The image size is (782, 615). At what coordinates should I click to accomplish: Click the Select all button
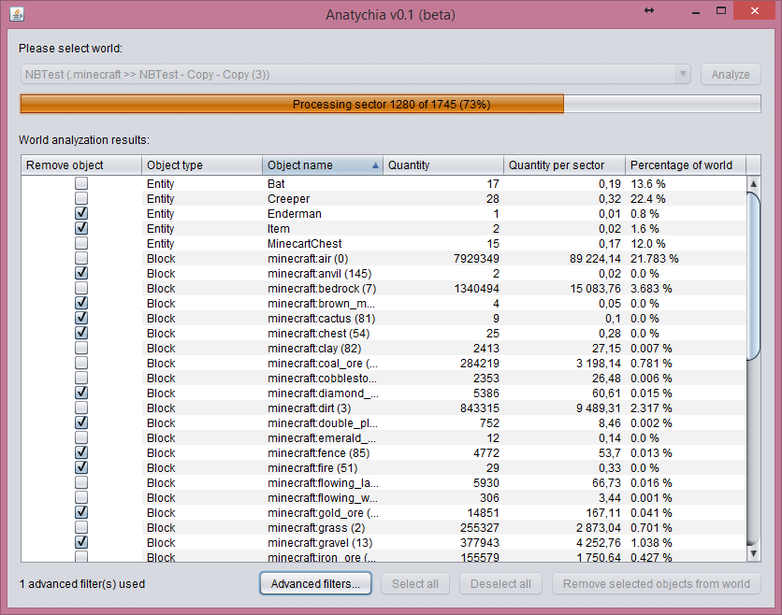[415, 583]
